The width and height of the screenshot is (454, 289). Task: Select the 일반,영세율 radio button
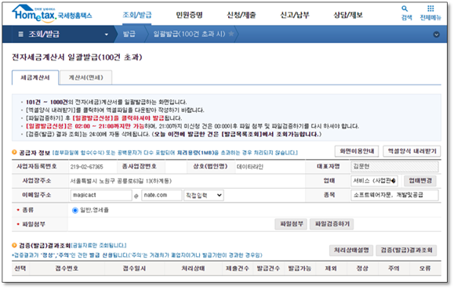pyautogui.click(x=75, y=211)
